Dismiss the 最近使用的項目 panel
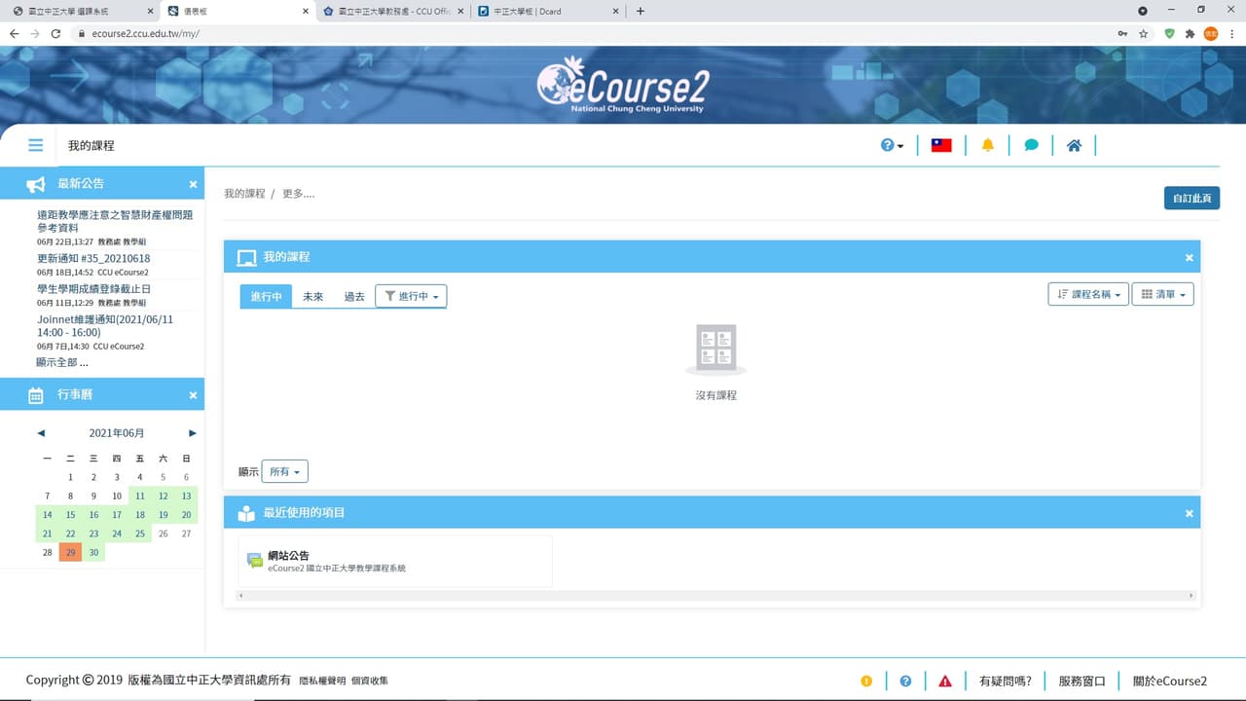1246x701 pixels. (1189, 512)
